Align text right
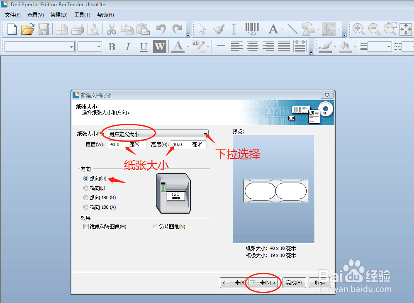Screen dimensions: 414x303 pos(268,46)
